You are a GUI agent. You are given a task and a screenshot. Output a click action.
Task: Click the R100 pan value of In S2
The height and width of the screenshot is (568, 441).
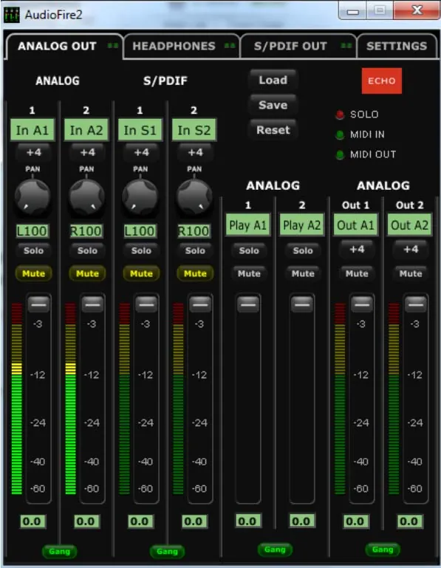point(194,231)
